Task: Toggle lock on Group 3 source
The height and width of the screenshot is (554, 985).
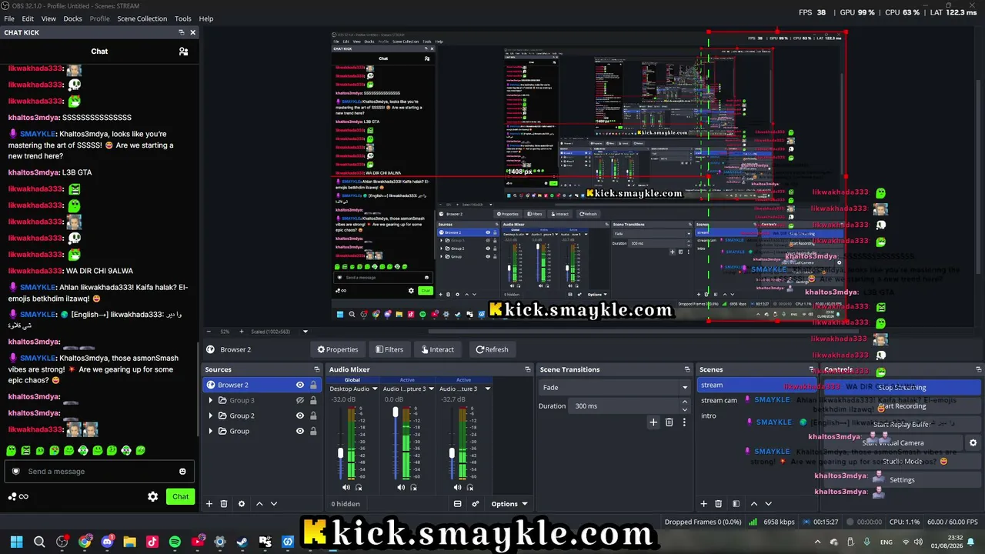Action: click(313, 400)
